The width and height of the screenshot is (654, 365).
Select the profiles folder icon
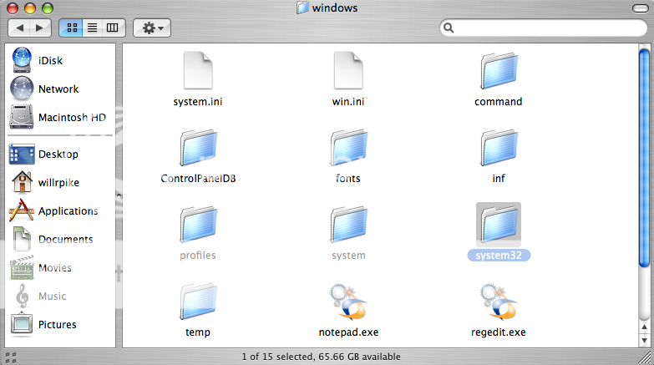click(x=199, y=224)
